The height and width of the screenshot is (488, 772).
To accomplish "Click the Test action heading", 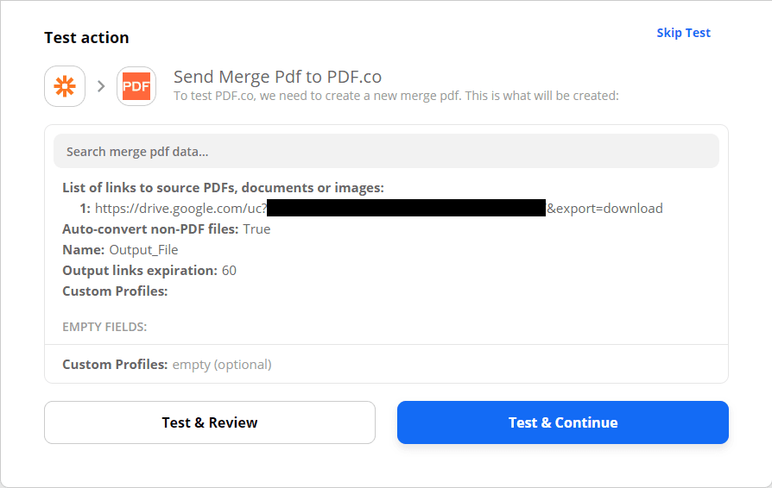I will click(86, 38).
